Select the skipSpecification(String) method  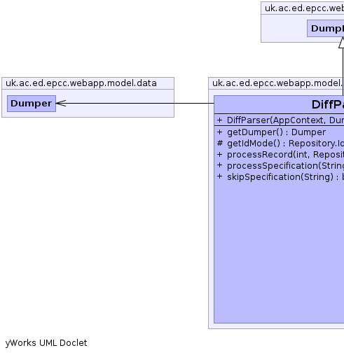(285, 177)
